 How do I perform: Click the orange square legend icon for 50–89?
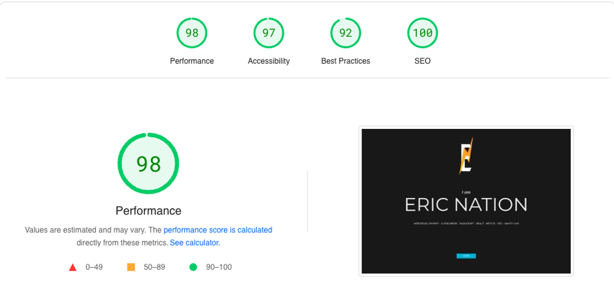coord(131,267)
